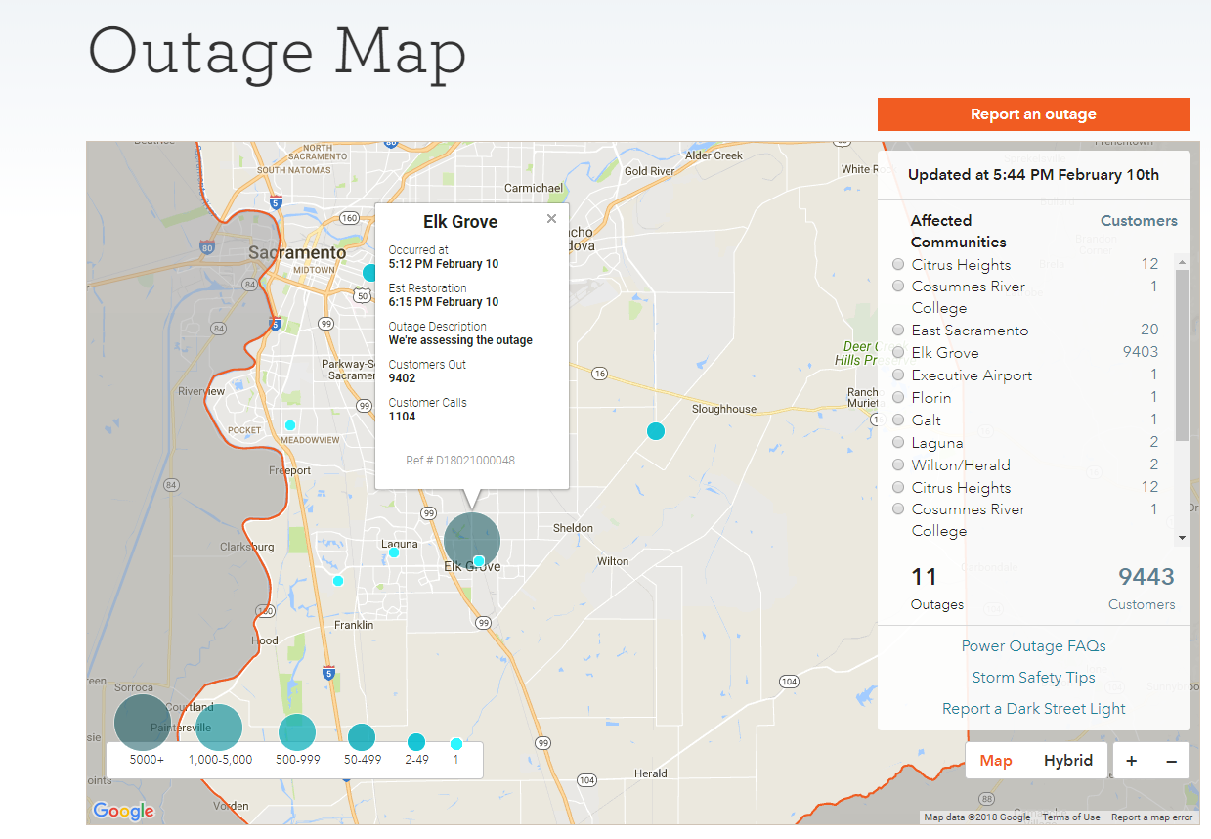Click the Report an outage button
The width and height of the screenshot is (1211, 839).
(1033, 113)
